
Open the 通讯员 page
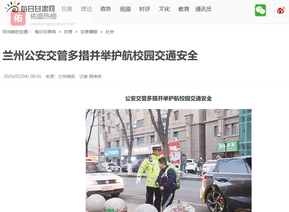pos(203,9)
